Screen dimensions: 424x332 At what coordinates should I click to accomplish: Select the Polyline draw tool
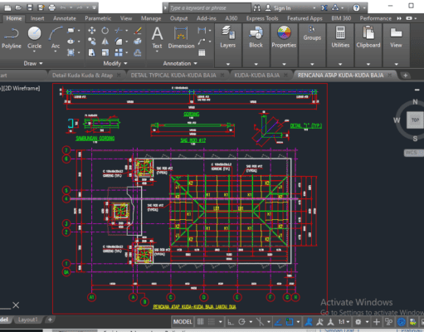click(x=12, y=38)
